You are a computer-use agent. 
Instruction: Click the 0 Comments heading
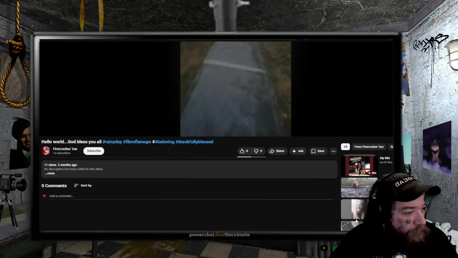54,186
